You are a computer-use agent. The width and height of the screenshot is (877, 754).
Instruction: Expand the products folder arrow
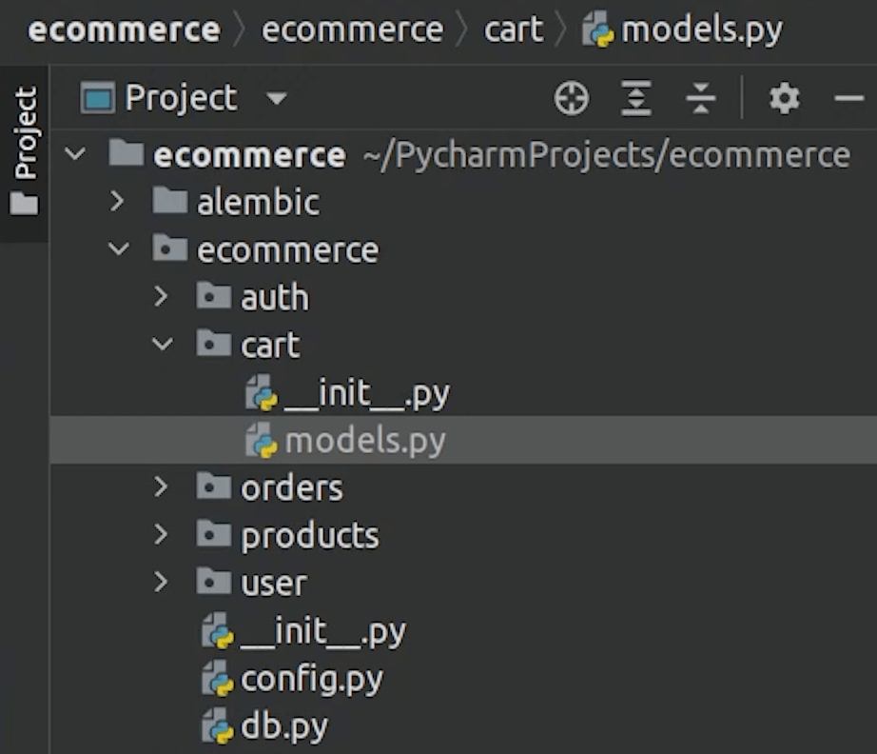click(161, 535)
